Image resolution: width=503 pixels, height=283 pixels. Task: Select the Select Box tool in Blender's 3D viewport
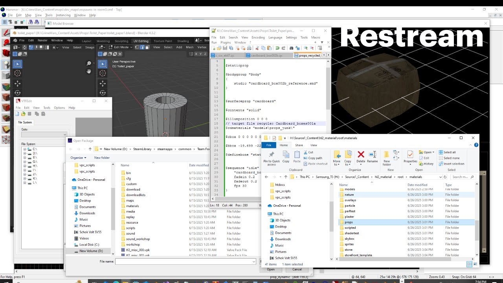click(x=103, y=64)
